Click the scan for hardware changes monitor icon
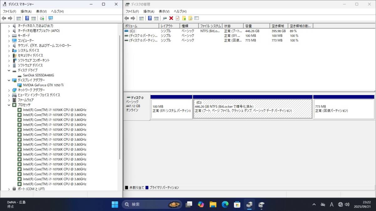Screen dimensions: 376x211 [51, 18]
